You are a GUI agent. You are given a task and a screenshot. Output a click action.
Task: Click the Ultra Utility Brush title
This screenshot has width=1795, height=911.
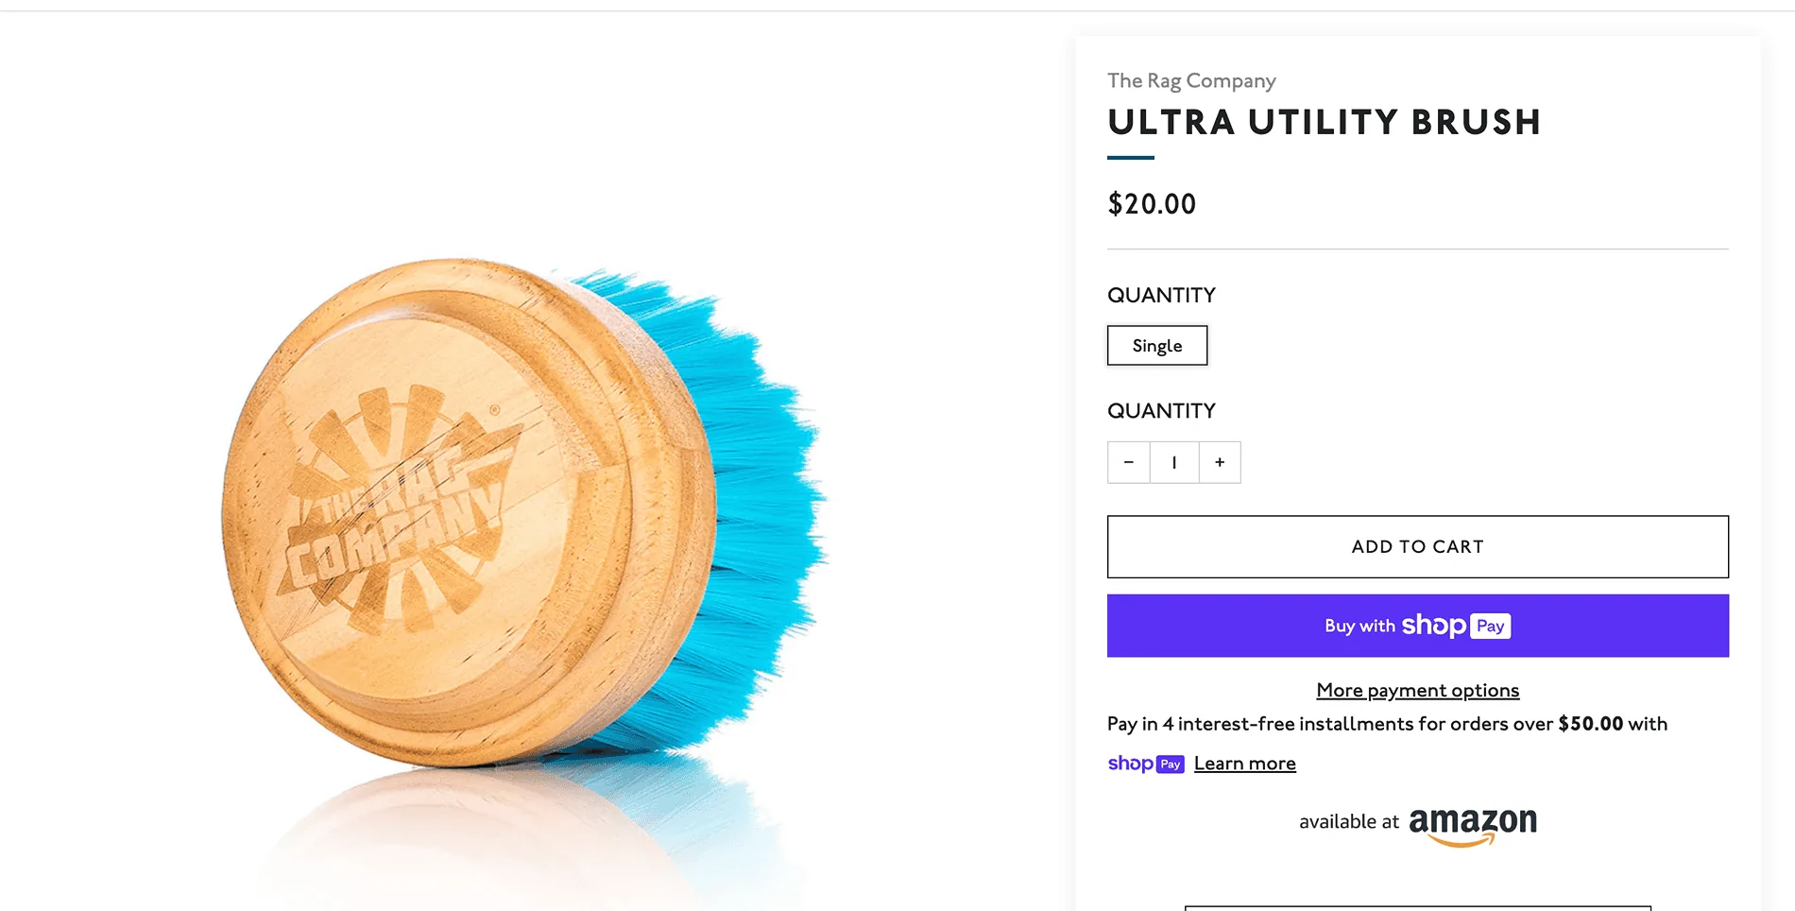(x=1325, y=123)
